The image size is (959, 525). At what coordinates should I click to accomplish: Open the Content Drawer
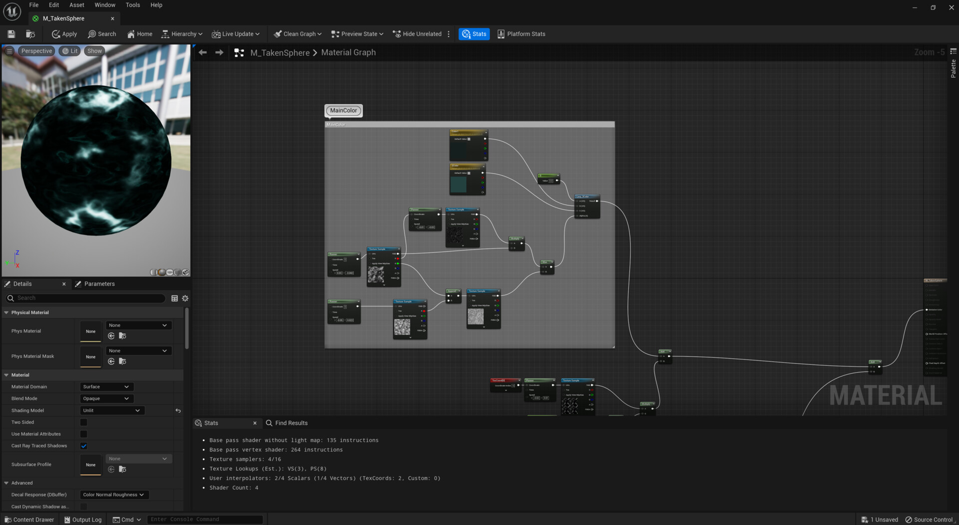[29, 520]
